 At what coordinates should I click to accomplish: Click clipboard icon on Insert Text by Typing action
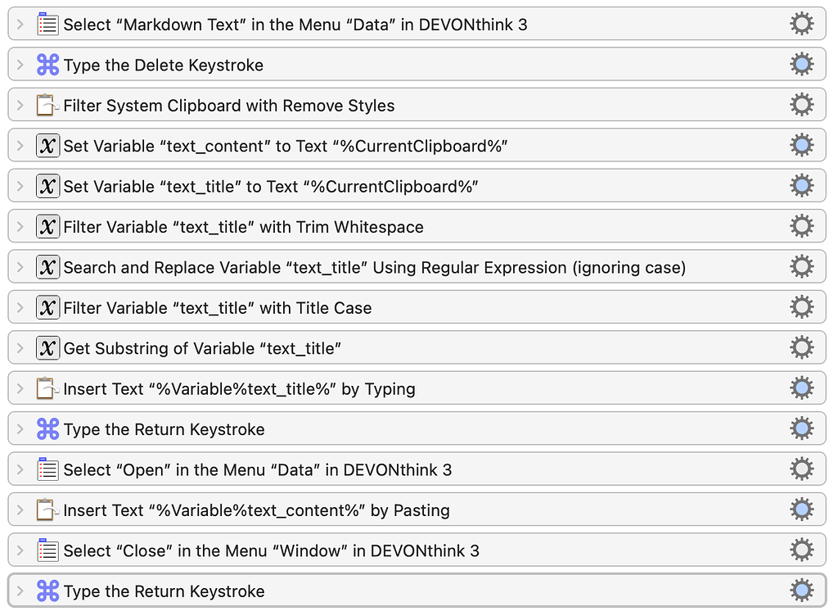[47, 387]
